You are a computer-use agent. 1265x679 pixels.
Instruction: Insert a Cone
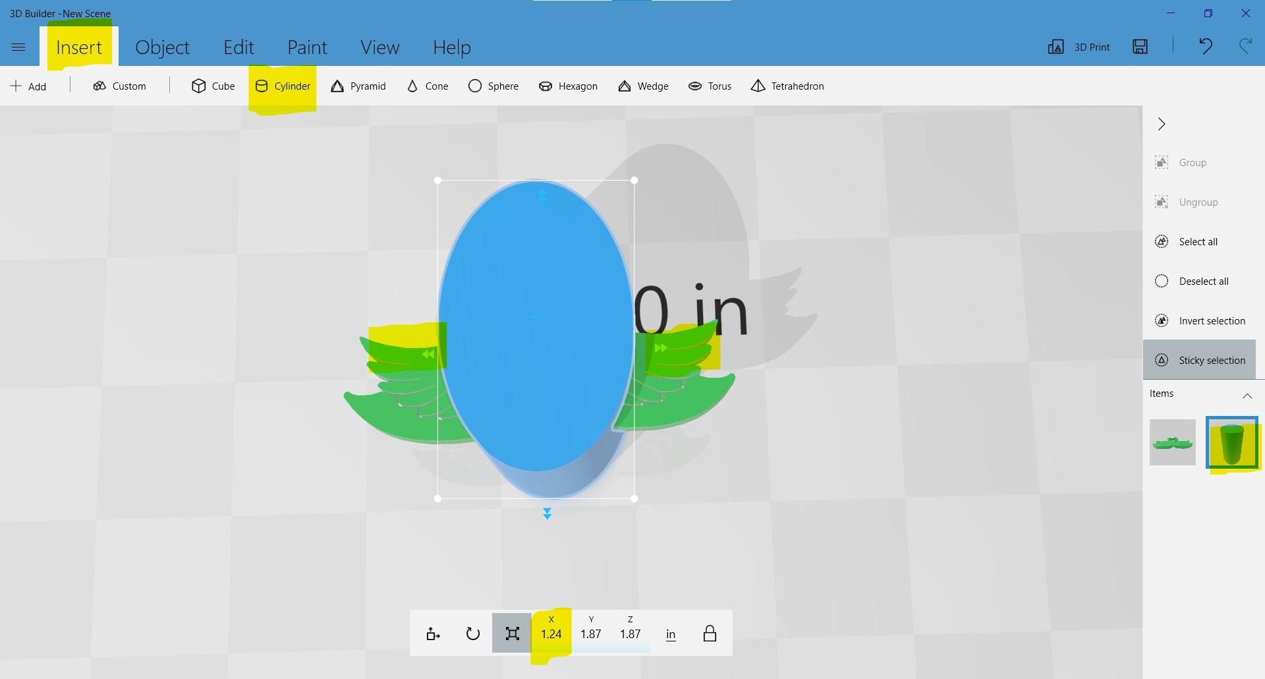coord(428,86)
